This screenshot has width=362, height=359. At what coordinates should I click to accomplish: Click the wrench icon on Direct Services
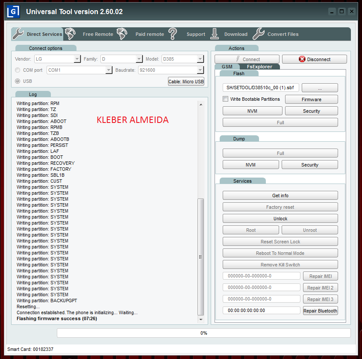18,34
